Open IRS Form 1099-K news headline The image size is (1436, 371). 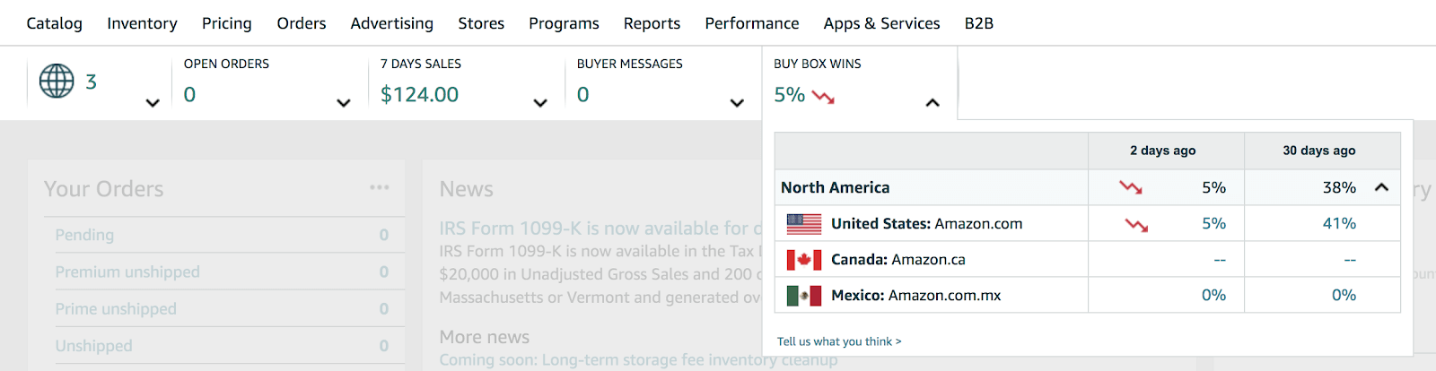[600, 229]
